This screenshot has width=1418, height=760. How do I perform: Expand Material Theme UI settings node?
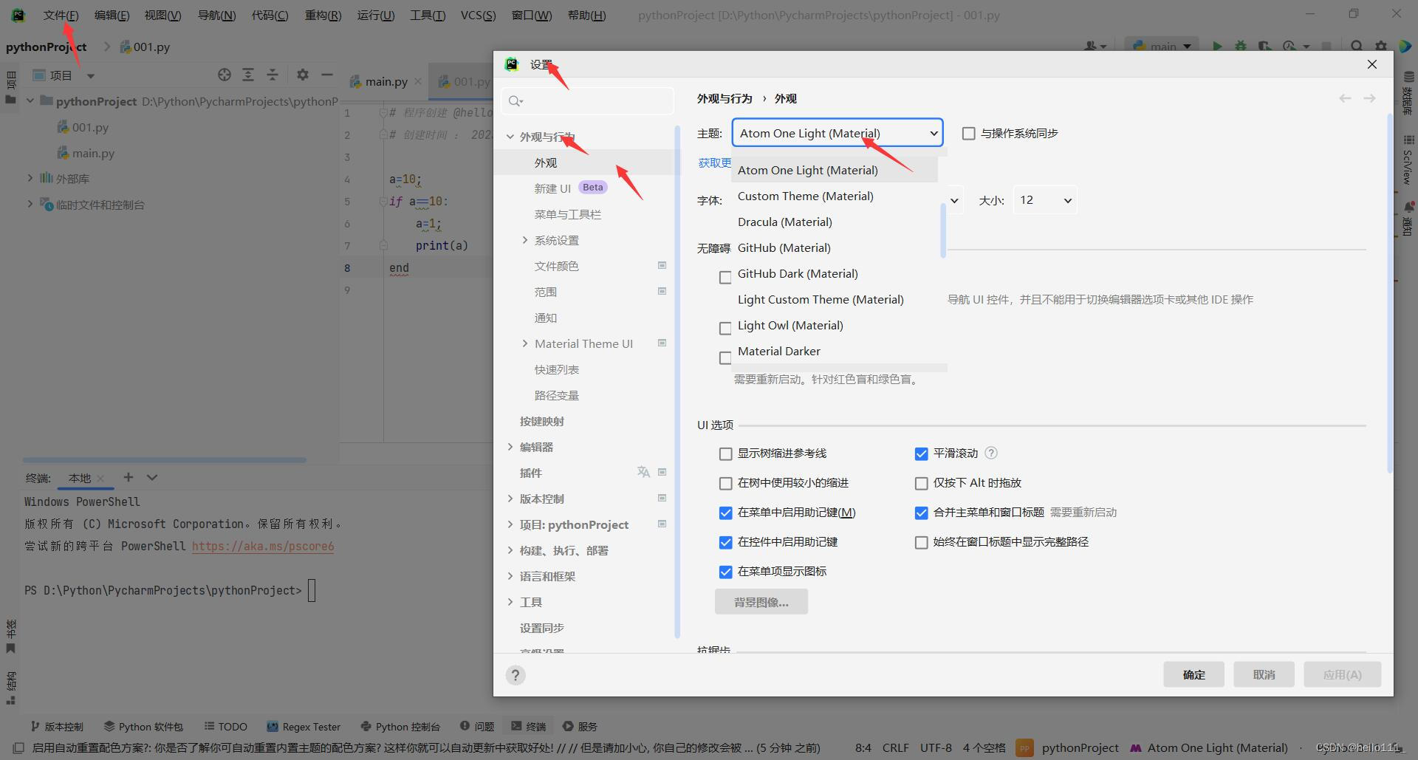524,343
